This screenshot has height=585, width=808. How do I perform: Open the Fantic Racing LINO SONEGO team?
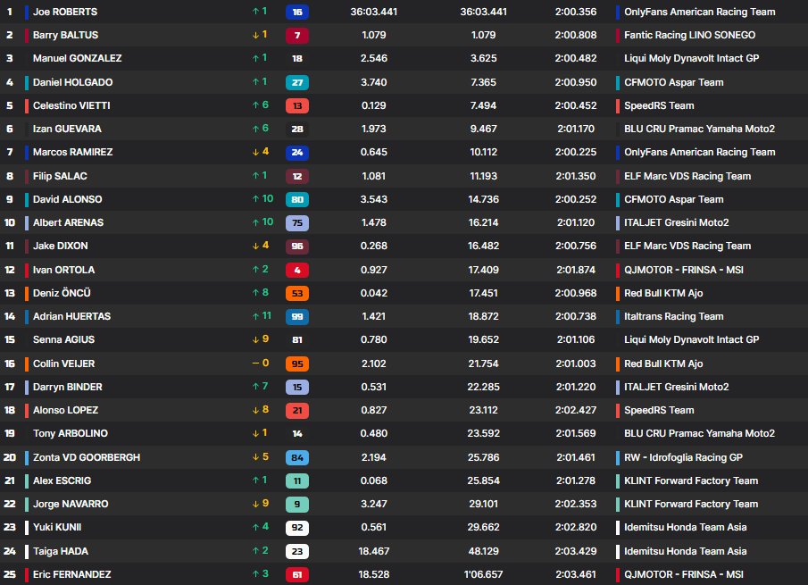pyautogui.click(x=689, y=35)
